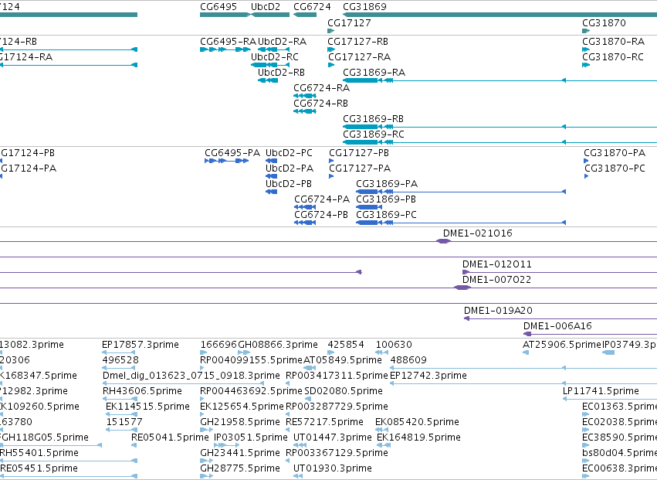Select EST entry 151577
This screenshot has width=657, height=480.
click(x=124, y=422)
